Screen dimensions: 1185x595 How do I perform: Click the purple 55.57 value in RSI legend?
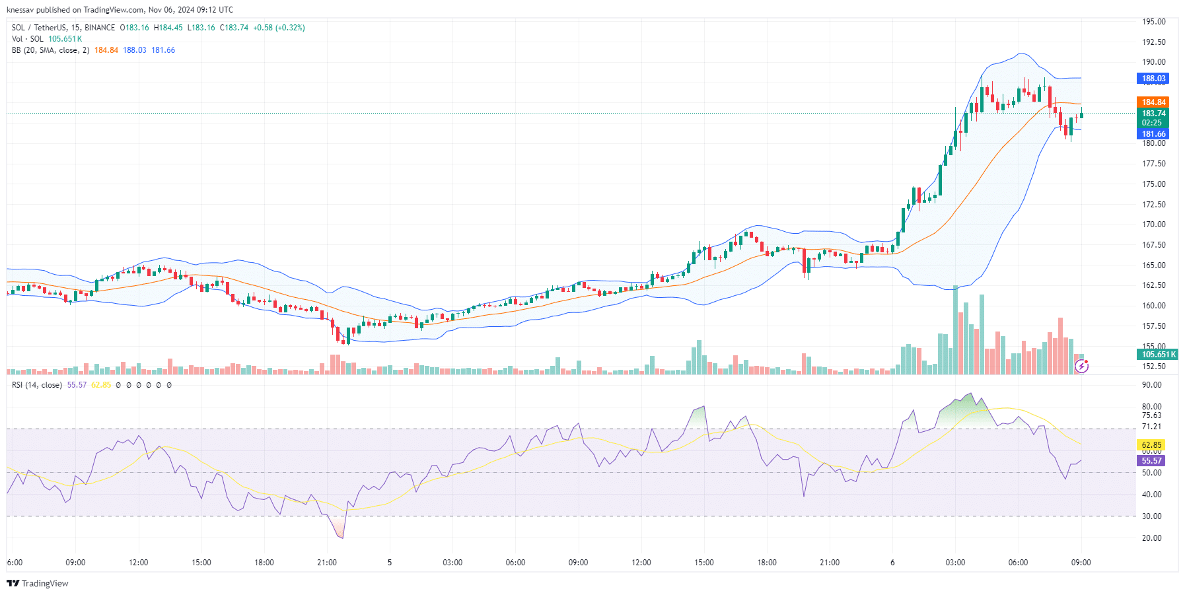77,385
